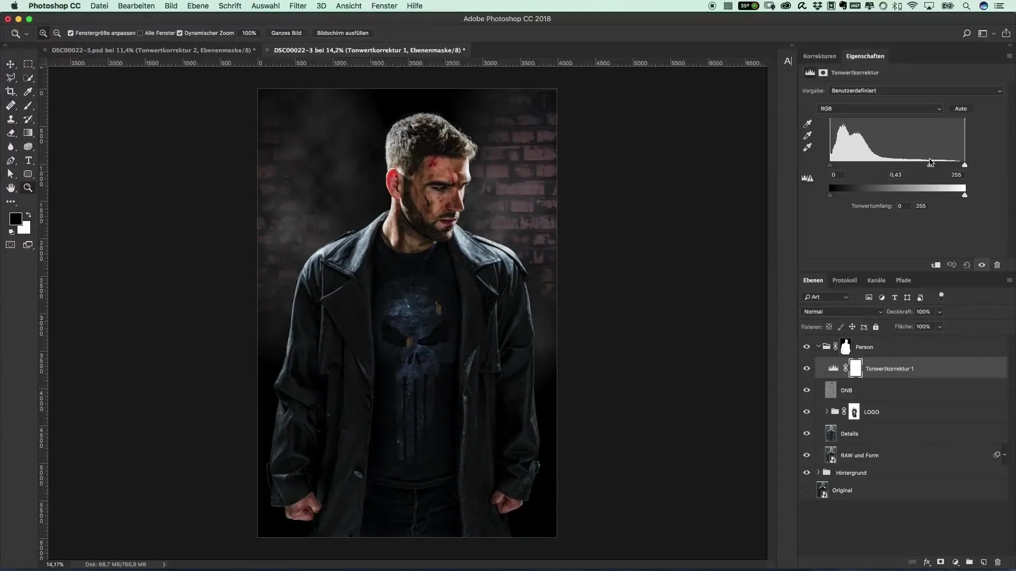The width and height of the screenshot is (1016, 571).
Task: Select the Blur tool
Action: pyautogui.click(x=11, y=146)
